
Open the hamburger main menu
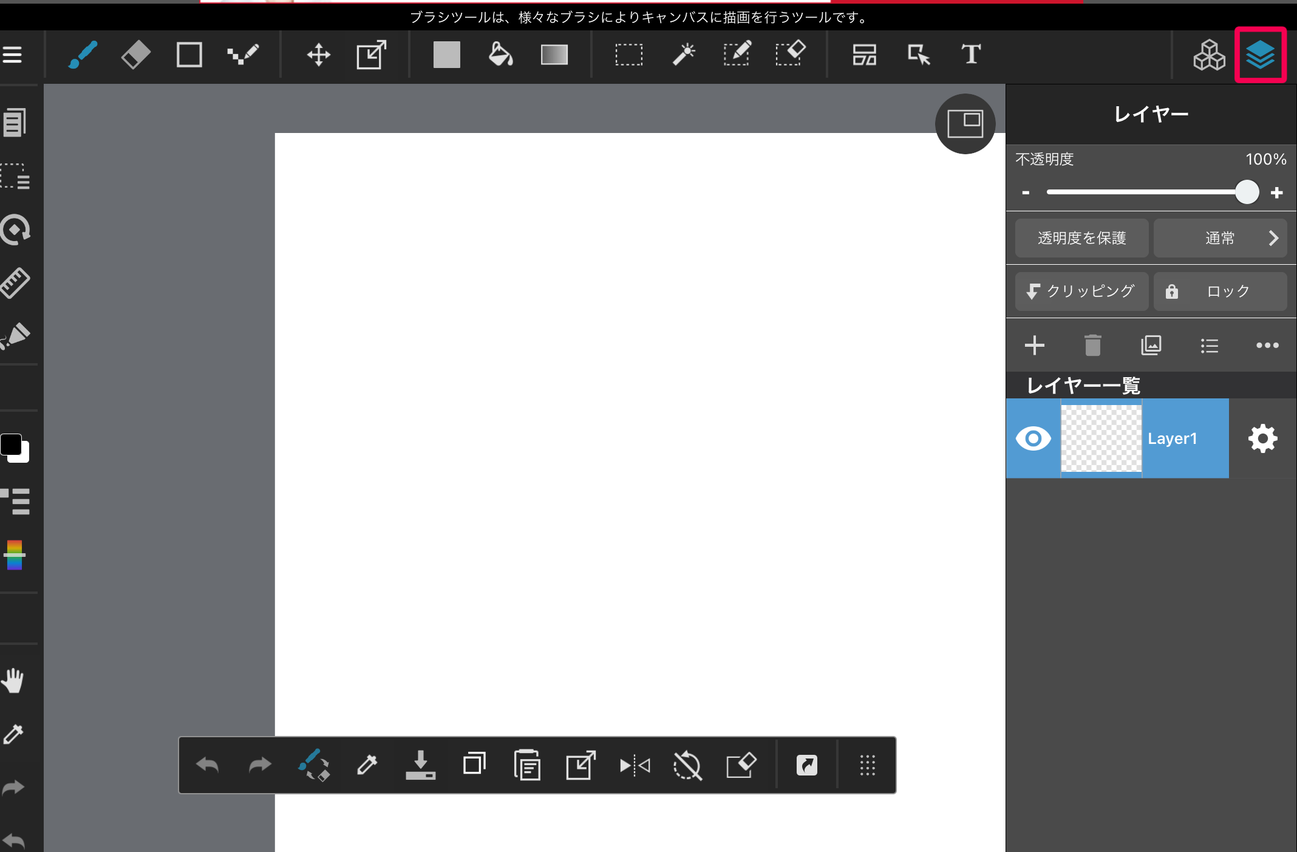[12, 55]
